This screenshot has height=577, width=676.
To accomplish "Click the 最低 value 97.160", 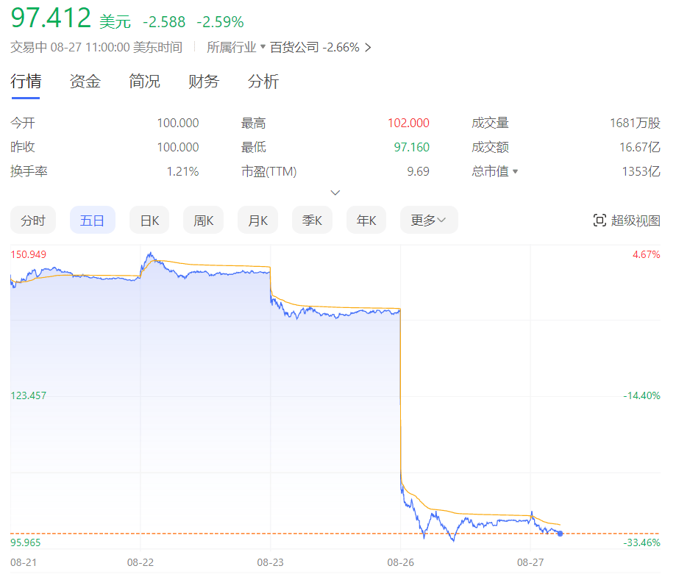I will pos(412,148).
